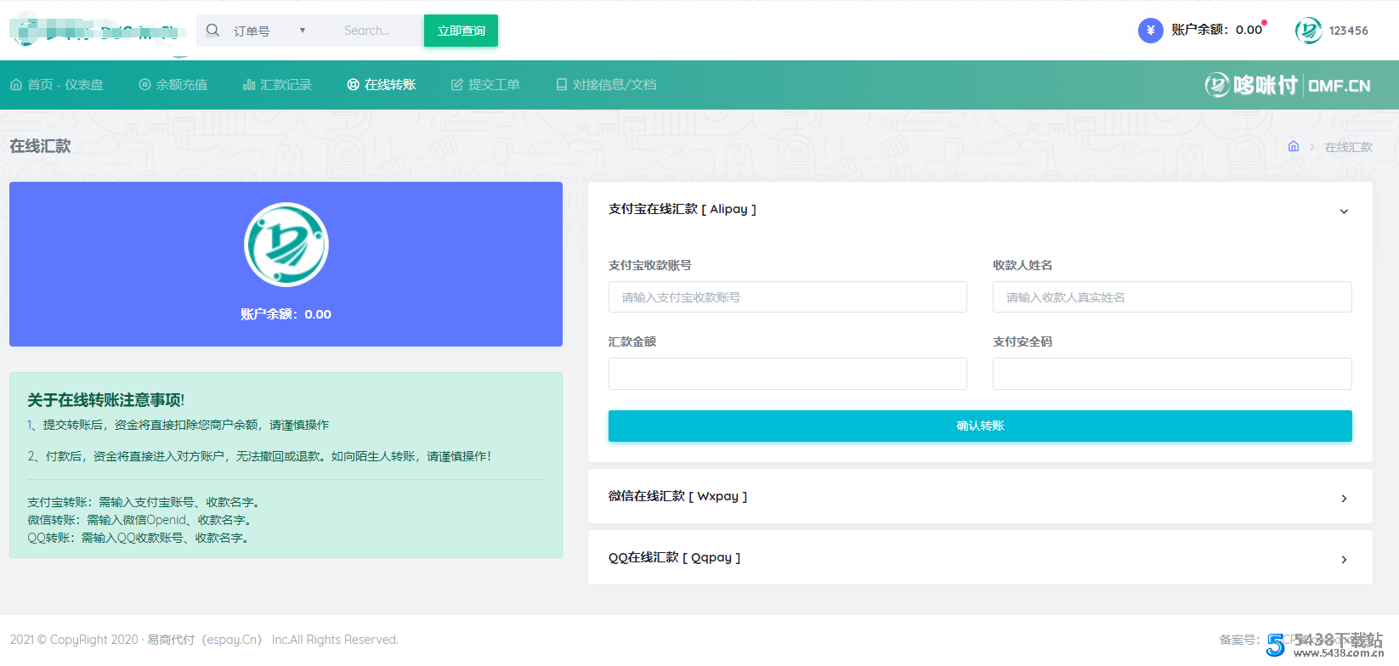Focus the 支付宝收款账号 input field

click(x=787, y=297)
